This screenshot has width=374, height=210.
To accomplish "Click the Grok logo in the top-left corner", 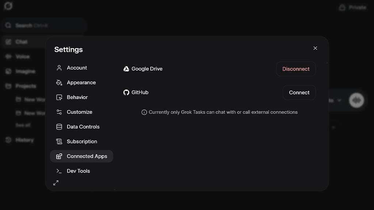I will [8, 6].
